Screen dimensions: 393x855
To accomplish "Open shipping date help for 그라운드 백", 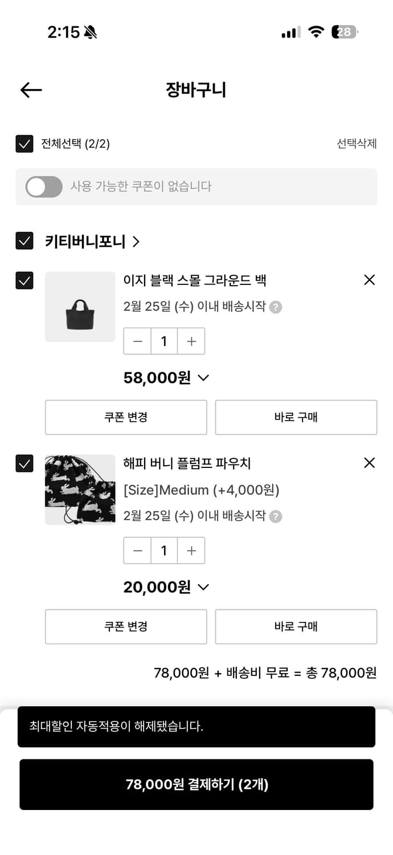I will pos(277,307).
